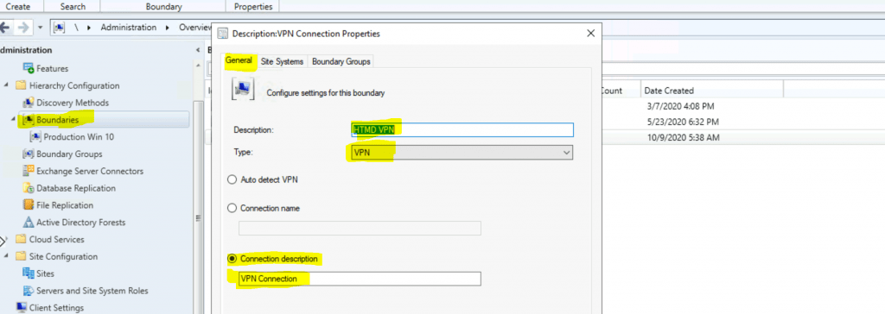
Task: Click the boundary settings computer icon in dialog
Action: click(244, 89)
